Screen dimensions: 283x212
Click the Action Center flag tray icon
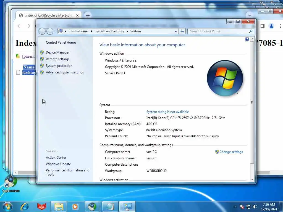242,207
